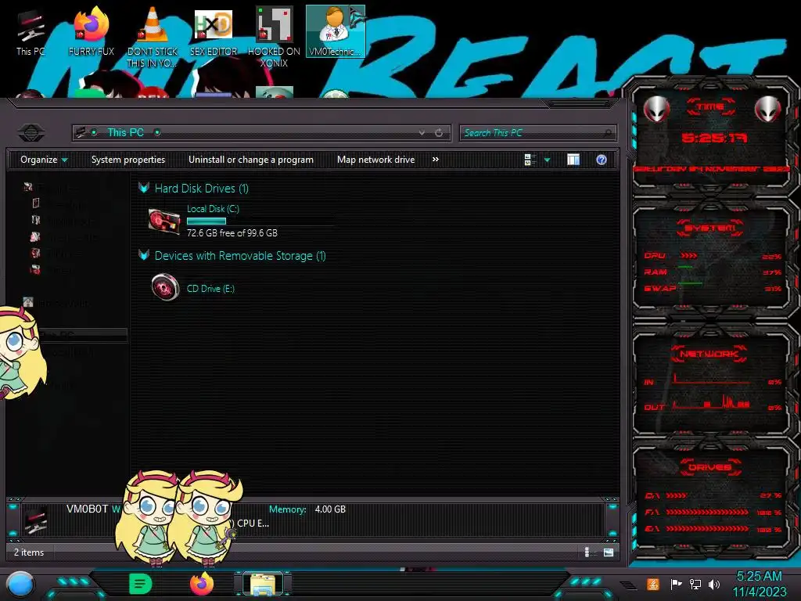This screenshot has height=601, width=801.
Task: Click the VM0B0T computer icon in details pane
Action: [x=36, y=520]
